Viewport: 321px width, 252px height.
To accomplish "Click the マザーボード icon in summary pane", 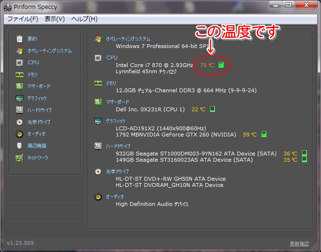I will (98, 102).
